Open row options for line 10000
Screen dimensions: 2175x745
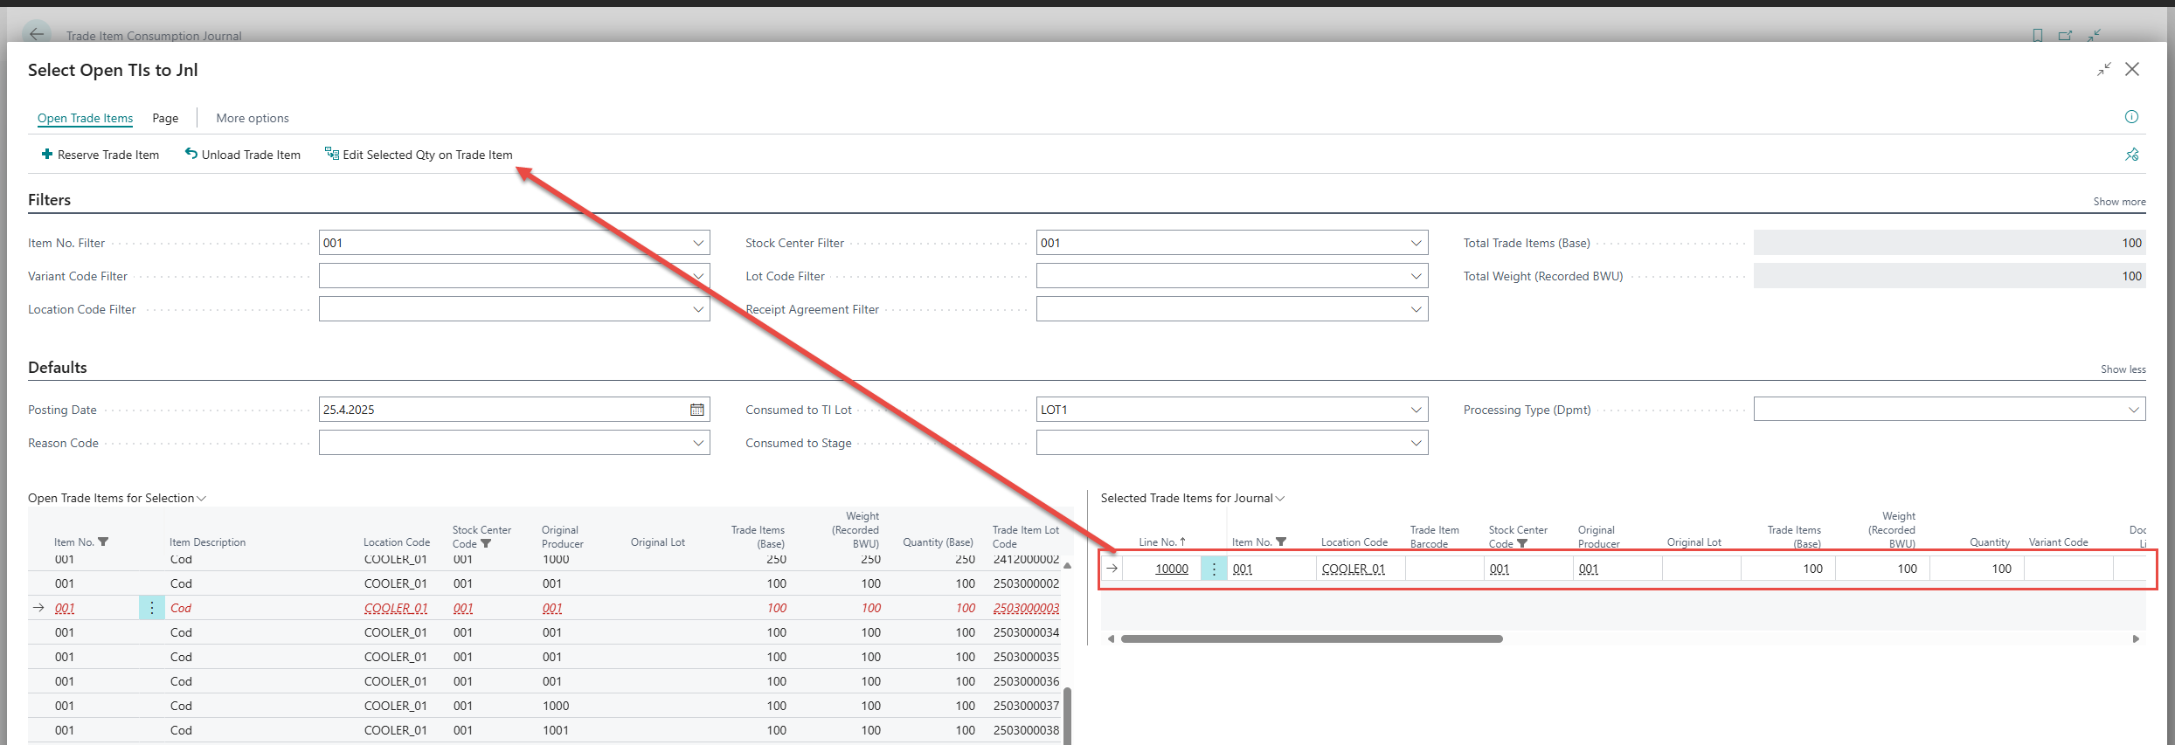(1213, 569)
